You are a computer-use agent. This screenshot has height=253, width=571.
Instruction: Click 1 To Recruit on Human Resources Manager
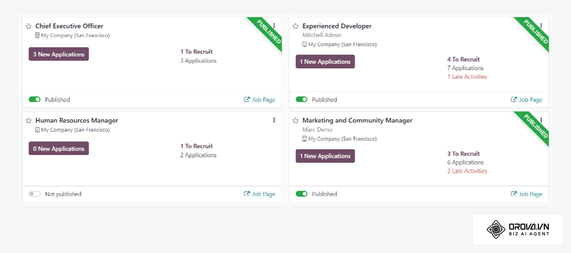pyautogui.click(x=196, y=146)
